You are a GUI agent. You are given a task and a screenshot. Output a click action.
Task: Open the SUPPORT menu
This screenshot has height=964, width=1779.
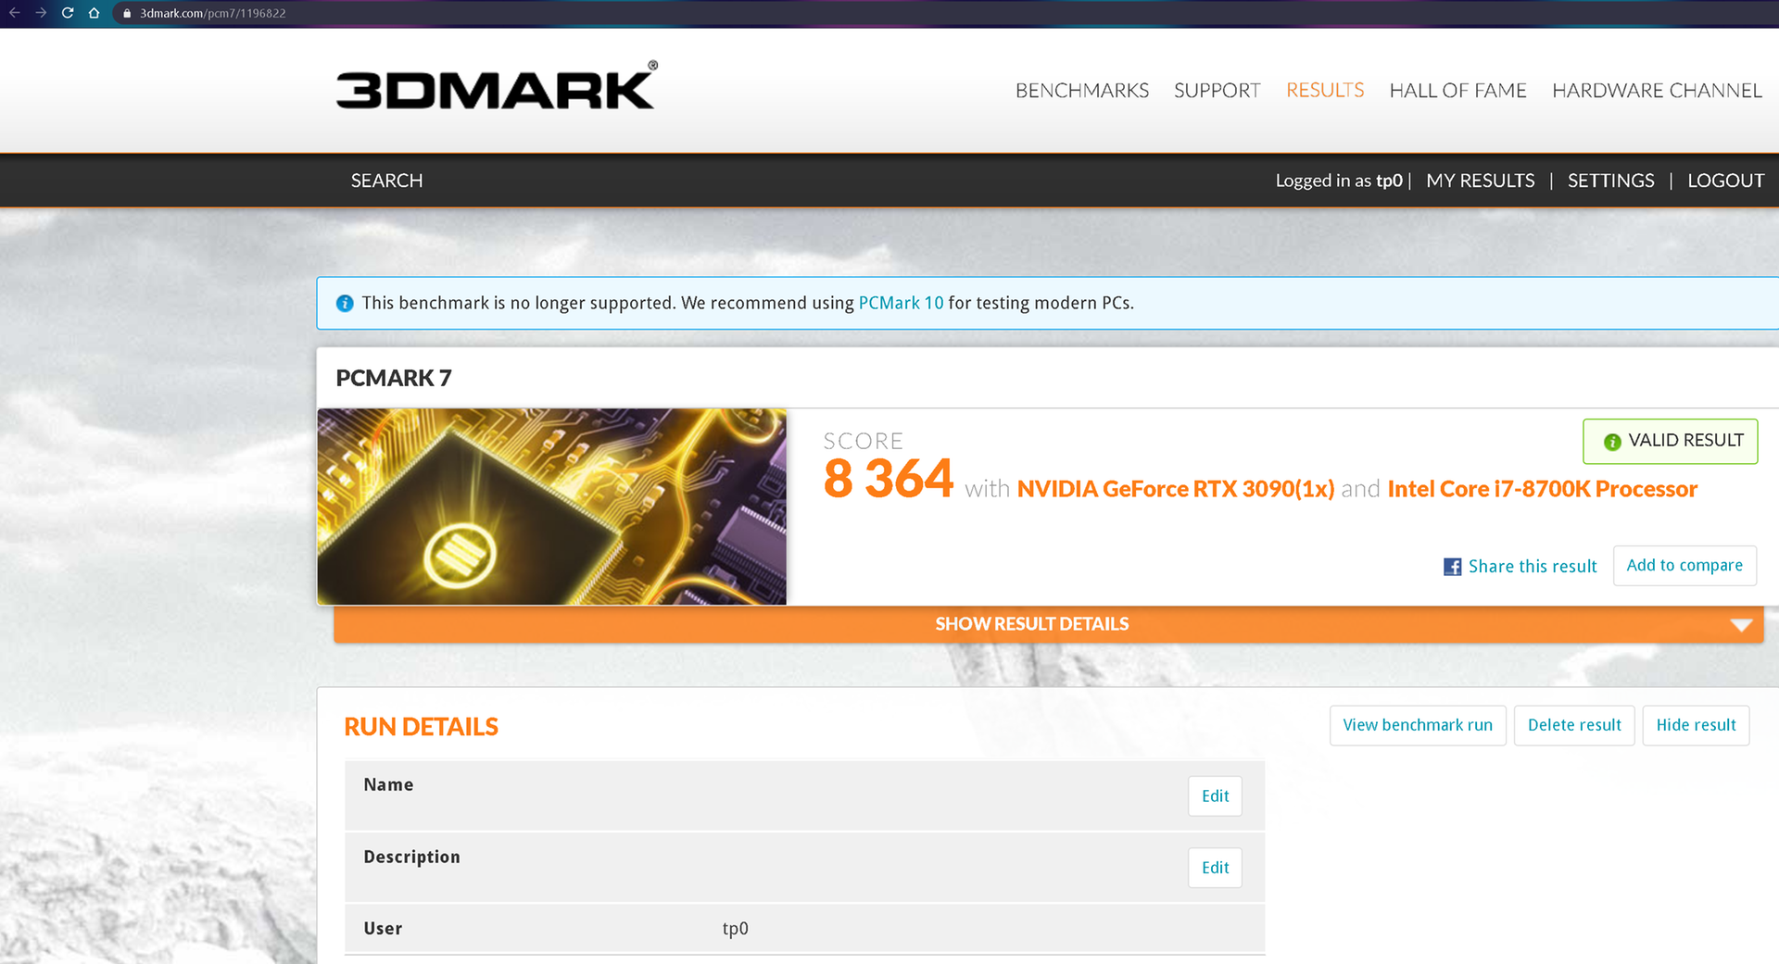pos(1217,91)
